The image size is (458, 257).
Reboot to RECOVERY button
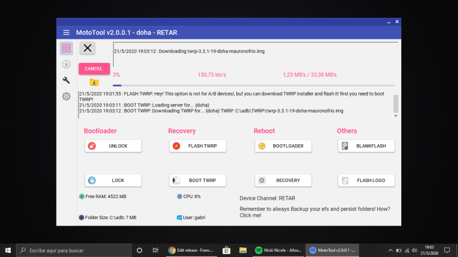pos(283,180)
